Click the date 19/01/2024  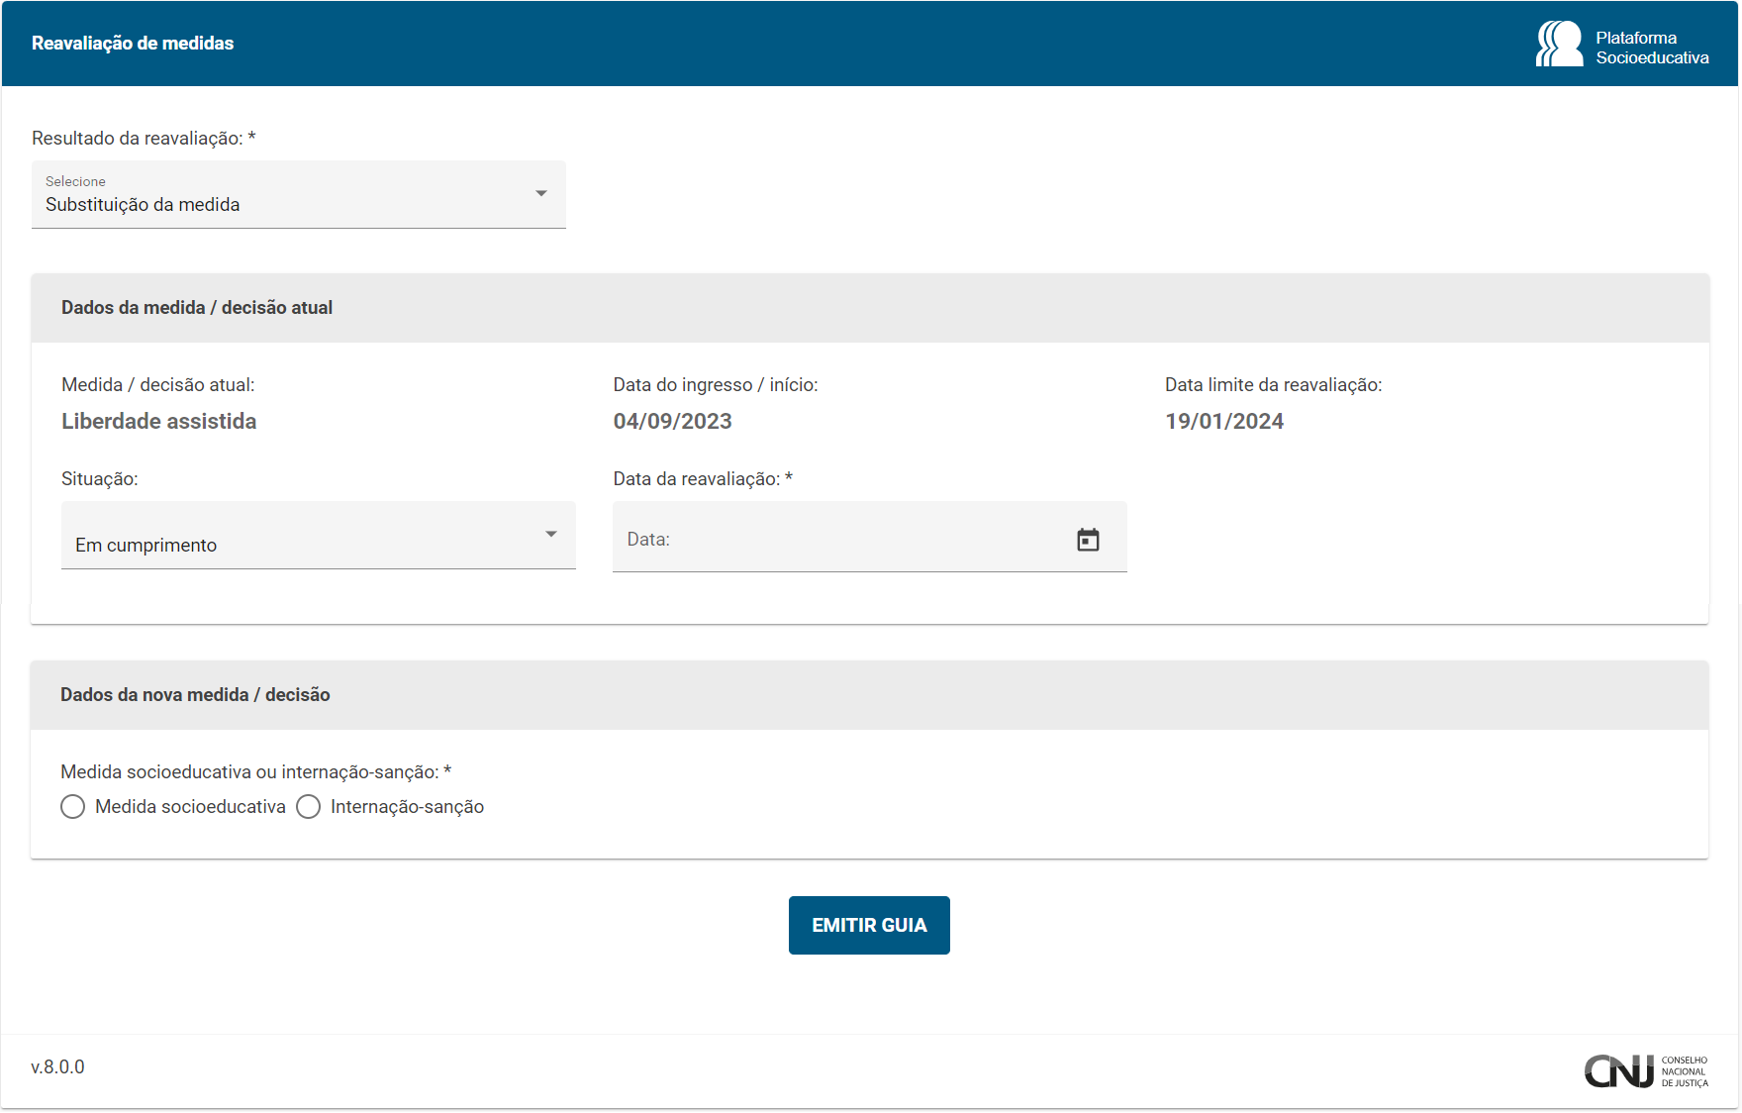pyautogui.click(x=1224, y=421)
